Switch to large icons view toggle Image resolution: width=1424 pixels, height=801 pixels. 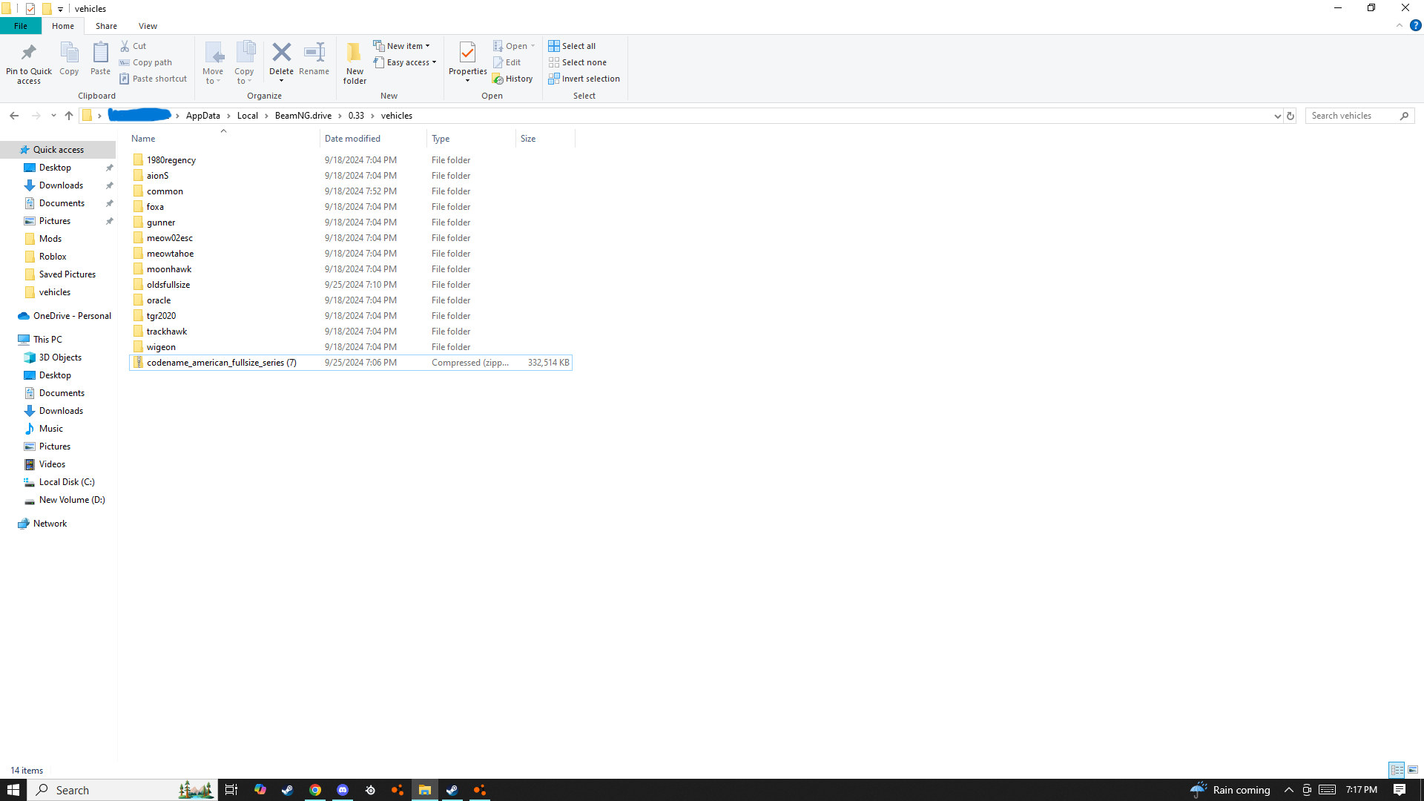1413,770
